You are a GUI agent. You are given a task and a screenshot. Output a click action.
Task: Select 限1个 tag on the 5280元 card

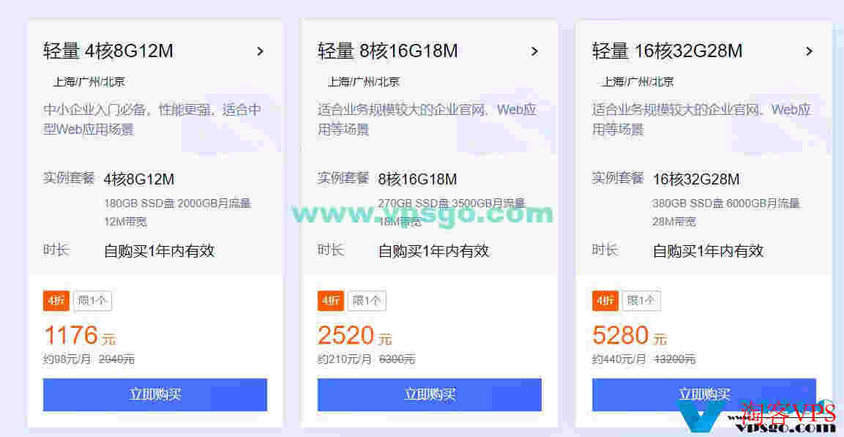pyautogui.click(x=642, y=301)
